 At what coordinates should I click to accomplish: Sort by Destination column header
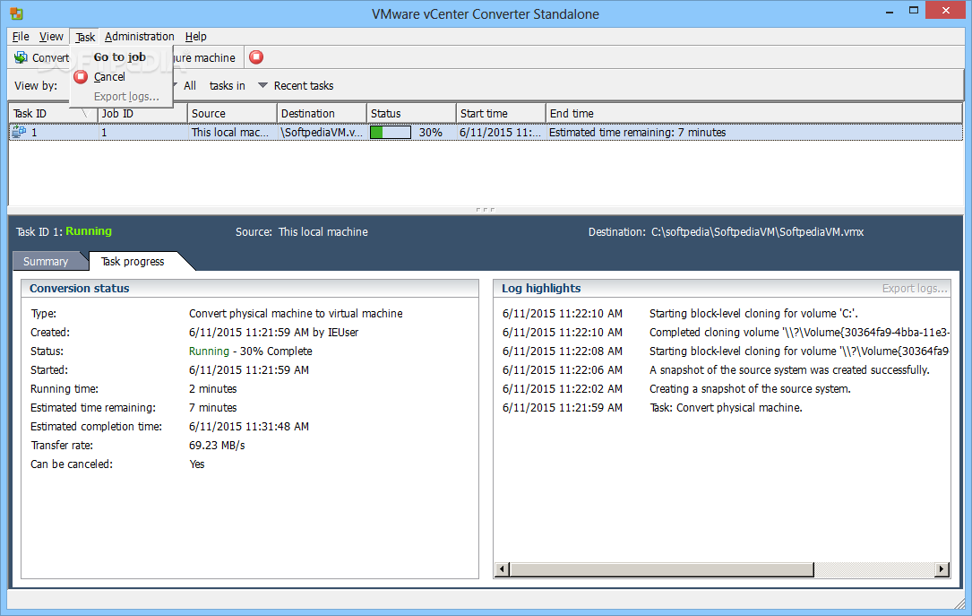point(322,114)
